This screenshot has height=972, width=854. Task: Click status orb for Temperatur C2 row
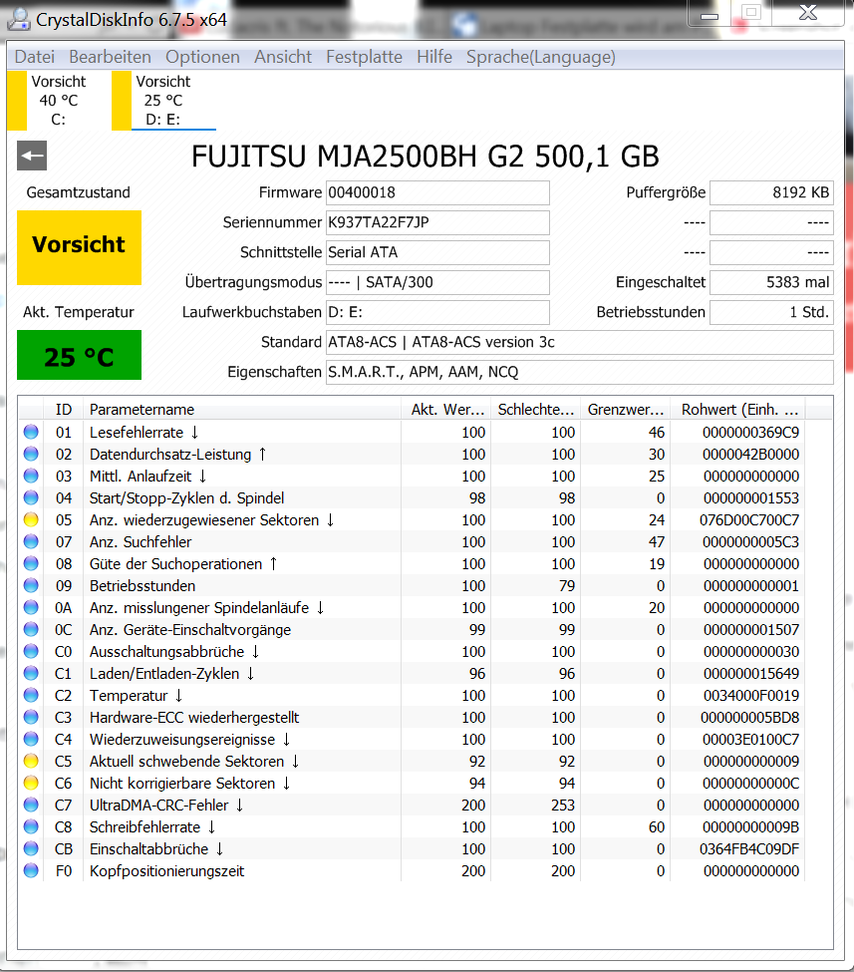[x=31, y=696]
